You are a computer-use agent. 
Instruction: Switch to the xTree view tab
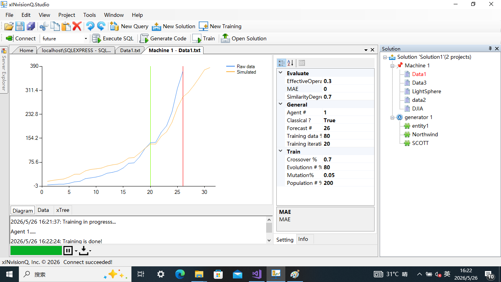pos(63,210)
